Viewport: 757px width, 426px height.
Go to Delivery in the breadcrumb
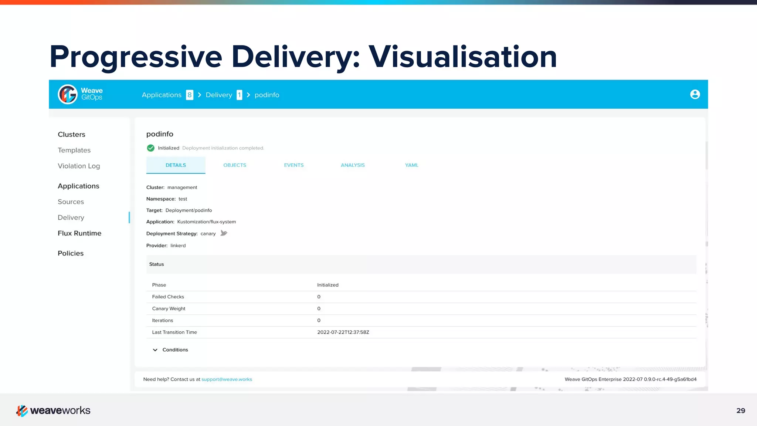(219, 95)
